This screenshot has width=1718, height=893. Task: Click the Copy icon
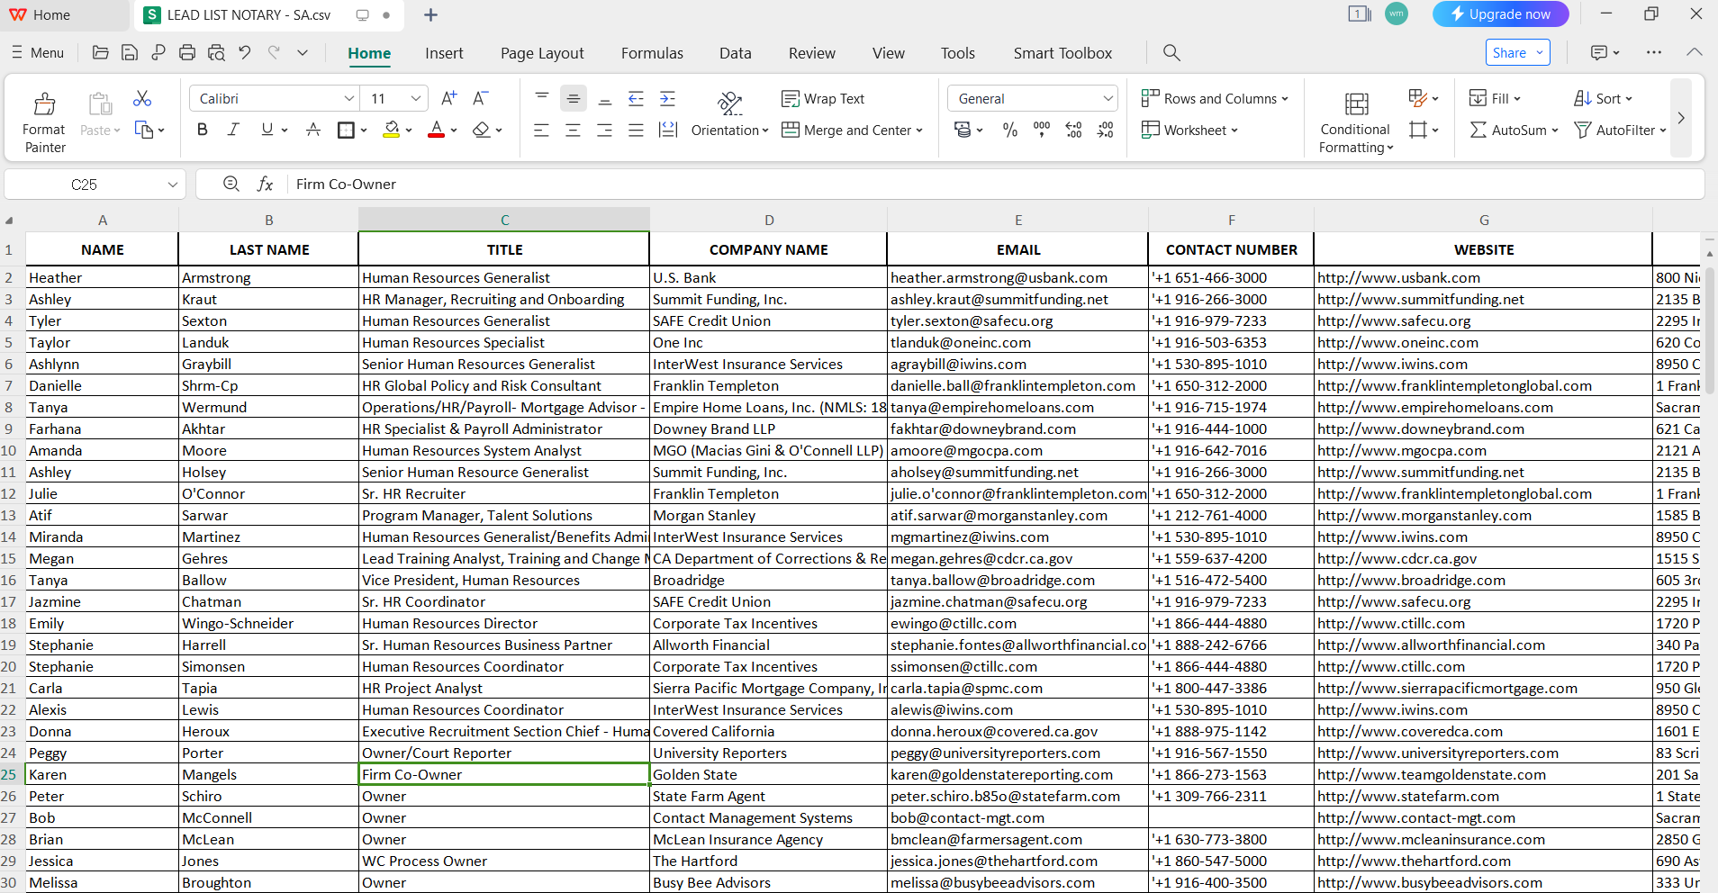tap(143, 130)
